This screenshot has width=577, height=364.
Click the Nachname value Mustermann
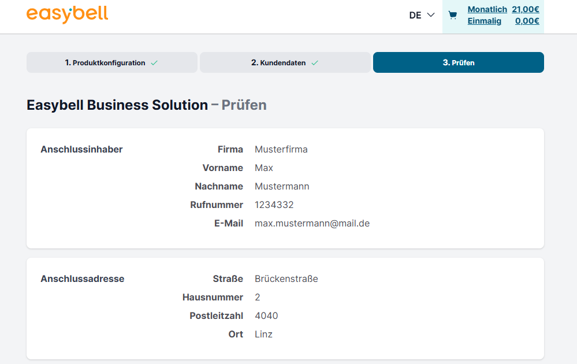[x=282, y=186]
